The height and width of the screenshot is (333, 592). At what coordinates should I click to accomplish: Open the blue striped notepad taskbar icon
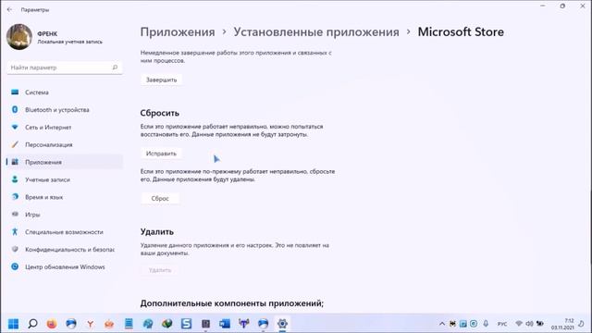(129, 324)
